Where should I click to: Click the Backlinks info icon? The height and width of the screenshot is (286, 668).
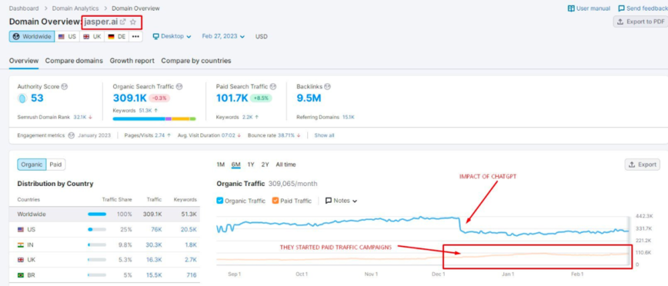coord(327,87)
